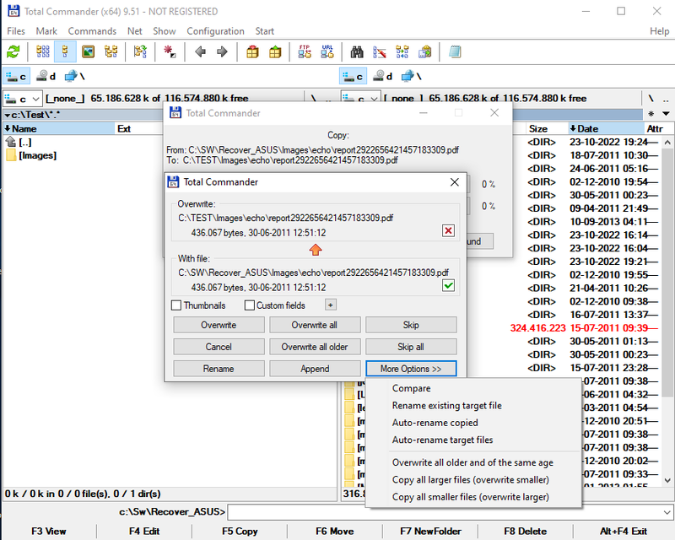Select drive d in right drive bar

383,77
